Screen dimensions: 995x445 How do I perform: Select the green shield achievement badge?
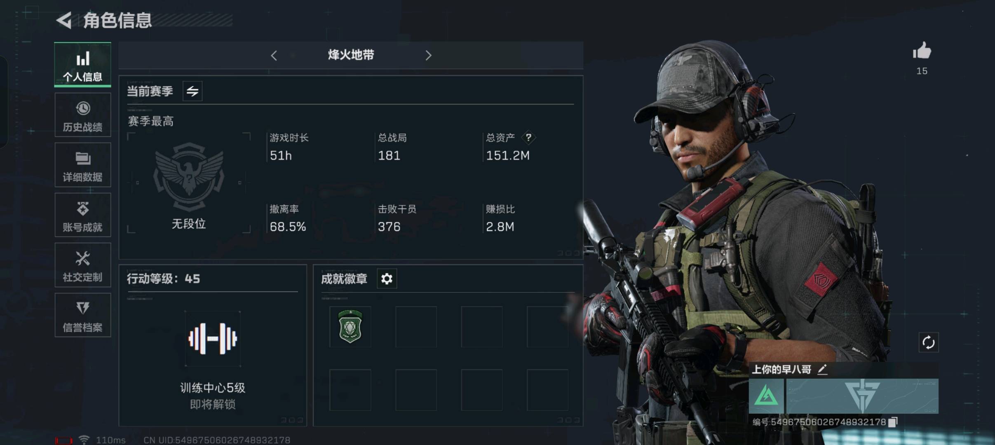[x=350, y=327]
